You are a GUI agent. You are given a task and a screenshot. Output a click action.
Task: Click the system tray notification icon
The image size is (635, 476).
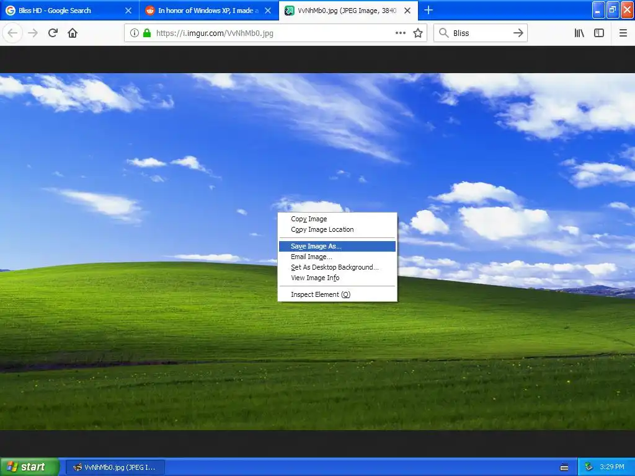(x=588, y=467)
